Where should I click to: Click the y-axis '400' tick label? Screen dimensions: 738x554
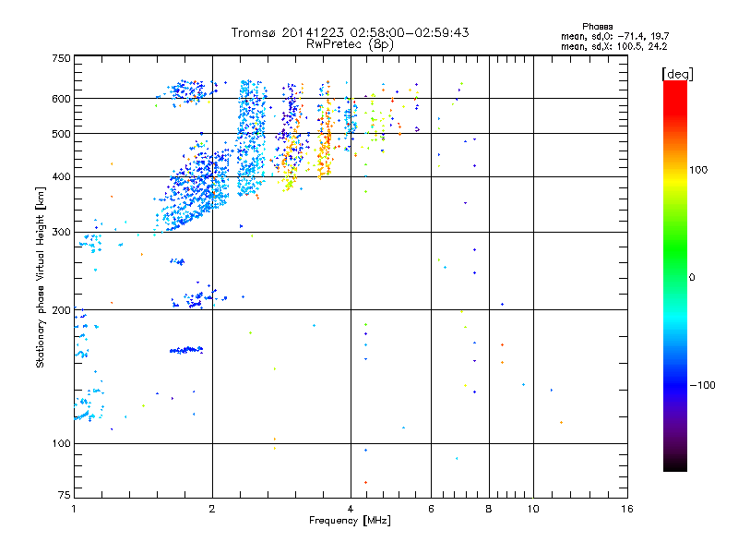61,177
